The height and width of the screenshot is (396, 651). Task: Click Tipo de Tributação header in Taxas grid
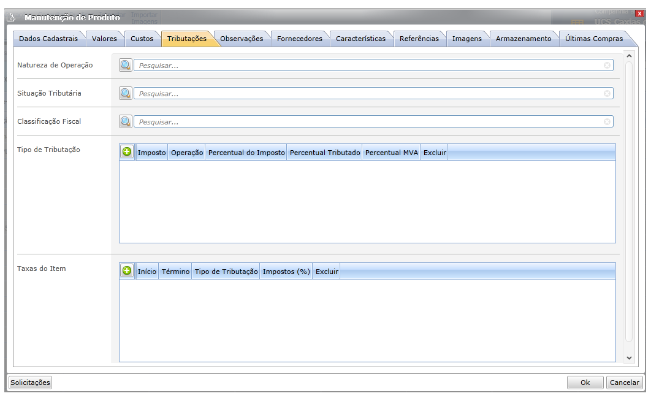point(226,272)
